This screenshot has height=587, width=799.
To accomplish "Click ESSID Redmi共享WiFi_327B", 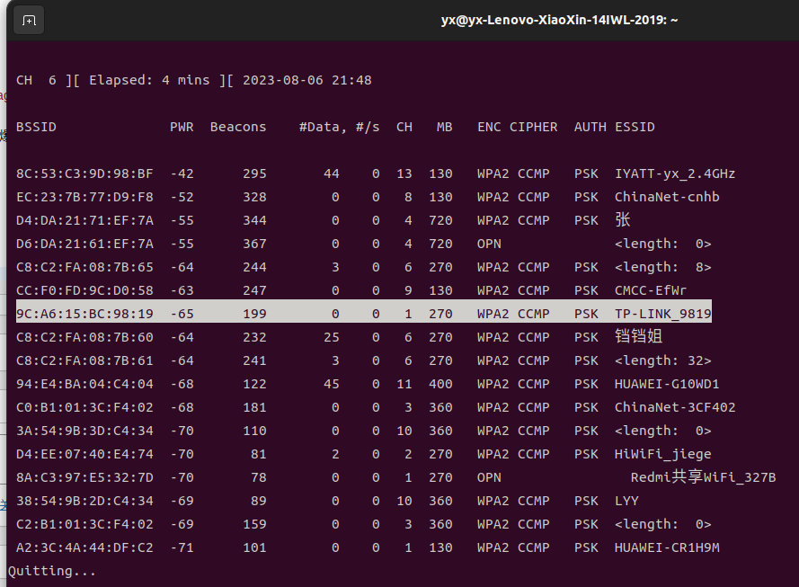I will 703,477.
